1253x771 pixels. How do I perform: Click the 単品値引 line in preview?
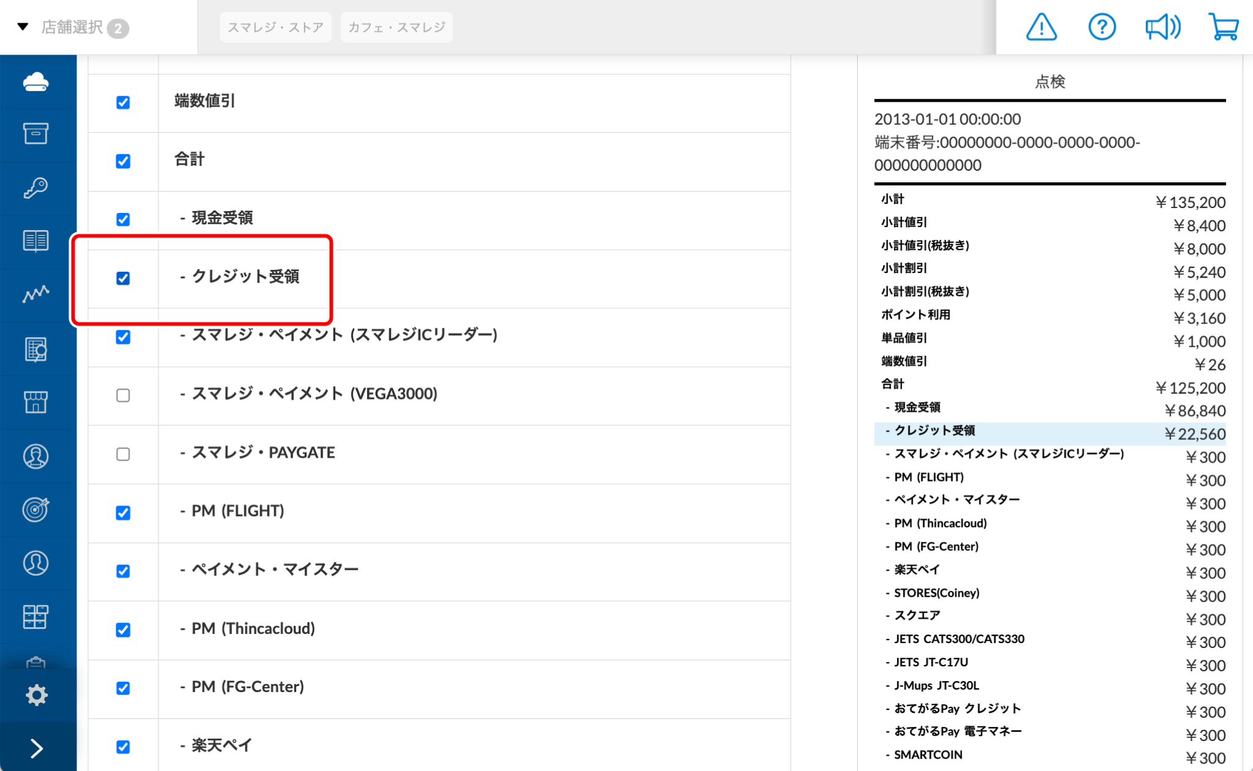(x=1050, y=340)
